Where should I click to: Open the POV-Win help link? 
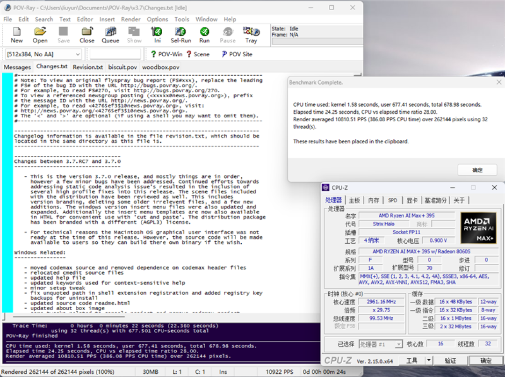[x=166, y=54]
